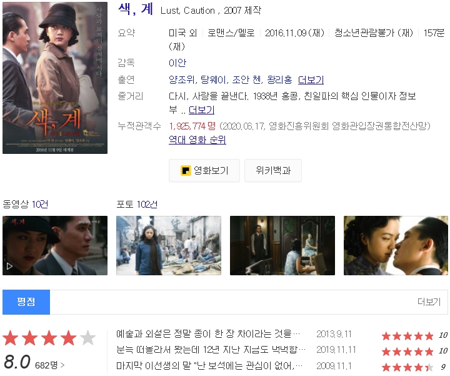
Task: Click the yellow icon on 영화보기 button
Action: tap(186, 170)
